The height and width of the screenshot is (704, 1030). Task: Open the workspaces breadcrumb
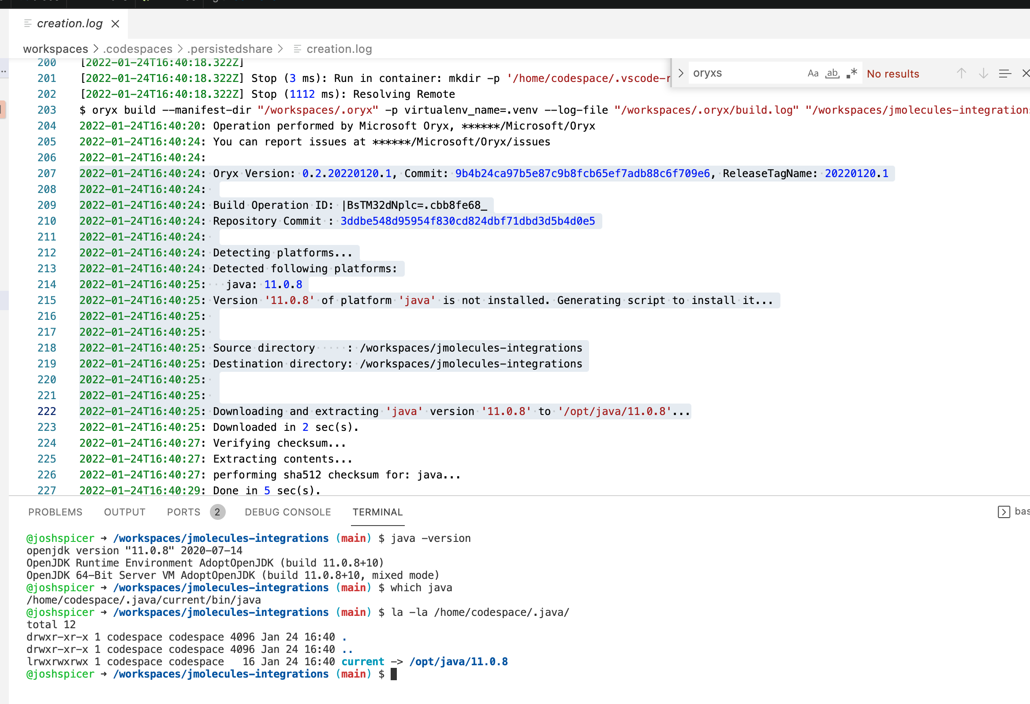pyautogui.click(x=56, y=49)
